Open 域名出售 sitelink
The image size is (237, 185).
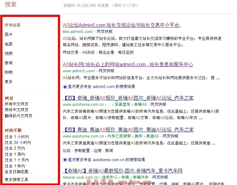[106, 52]
